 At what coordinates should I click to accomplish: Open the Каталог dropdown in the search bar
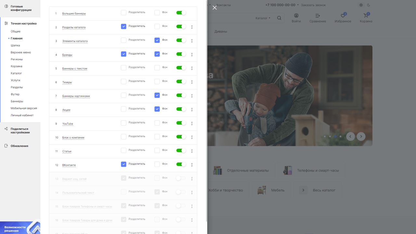(x=263, y=18)
